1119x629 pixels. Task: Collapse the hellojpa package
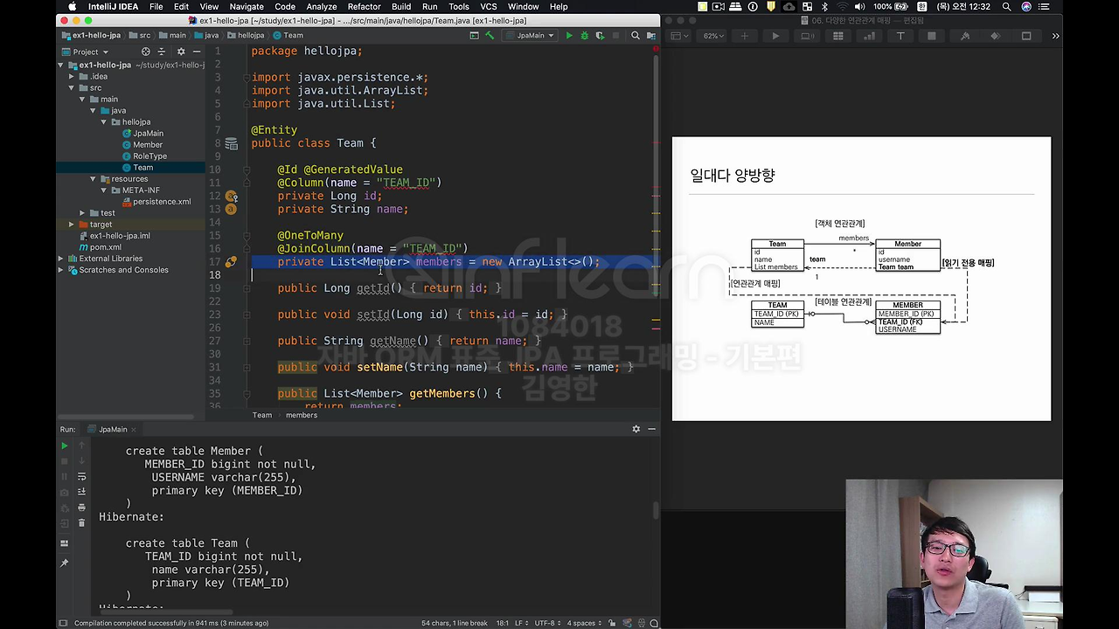[103, 121]
